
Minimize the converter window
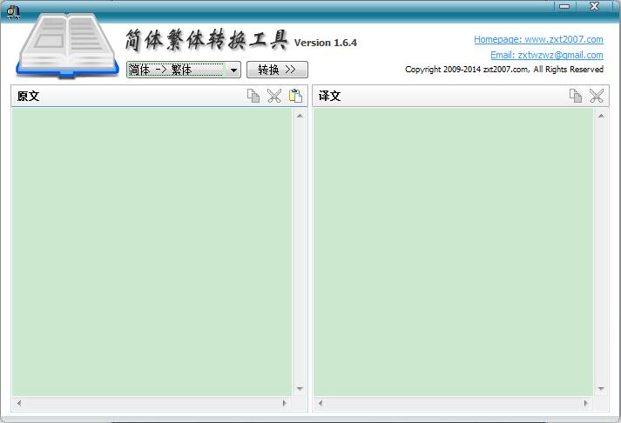coord(565,6)
